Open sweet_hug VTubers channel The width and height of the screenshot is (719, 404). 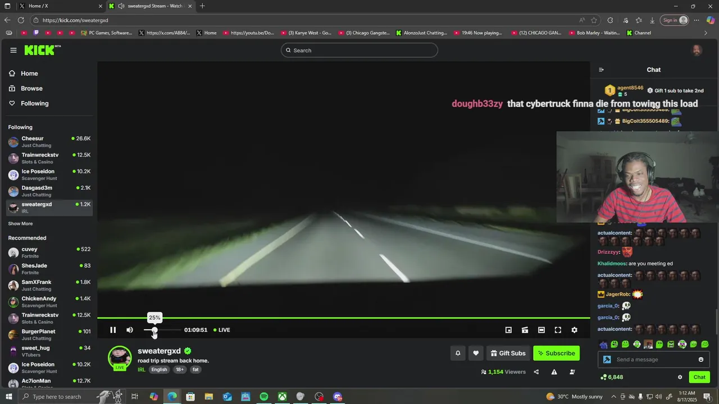point(49,351)
